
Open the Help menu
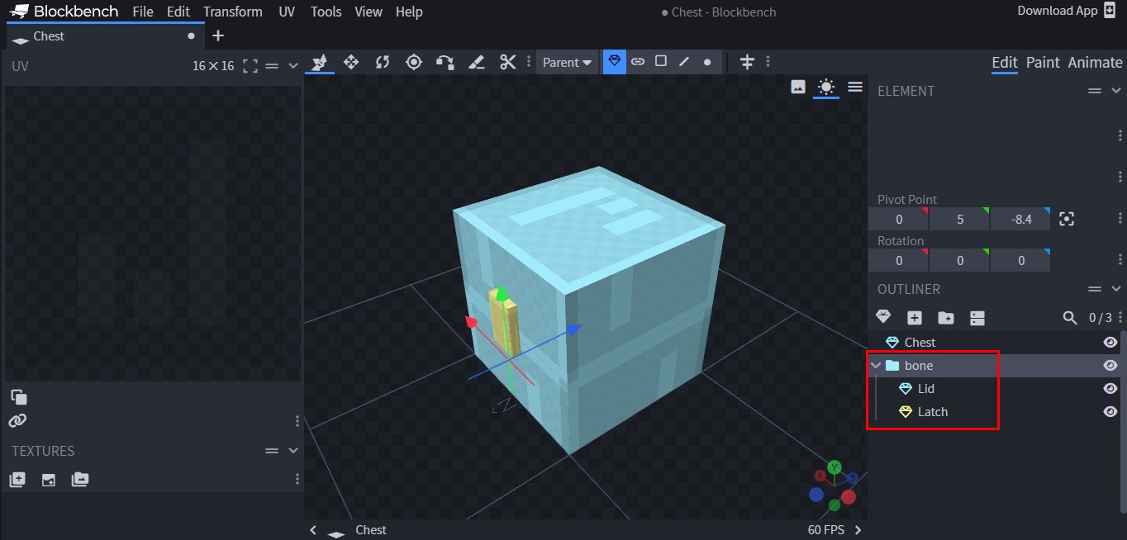pos(409,12)
